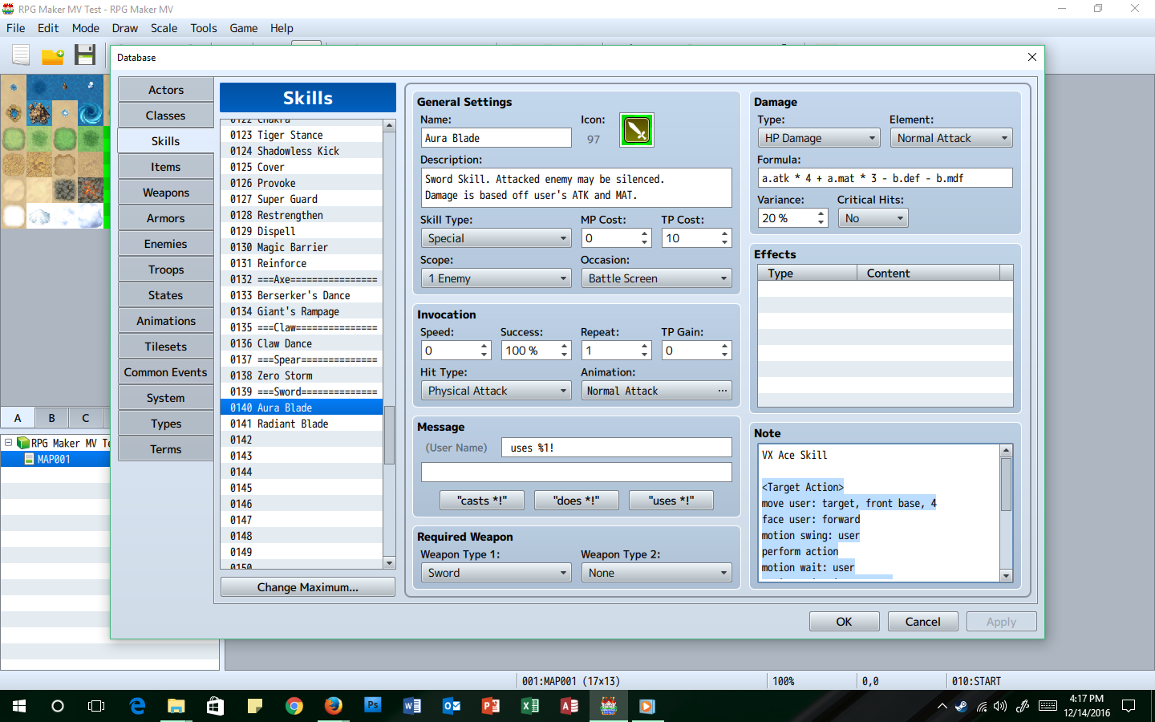Open Firefox from the taskbar
The height and width of the screenshot is (722, 1155).
coord(333,706)
